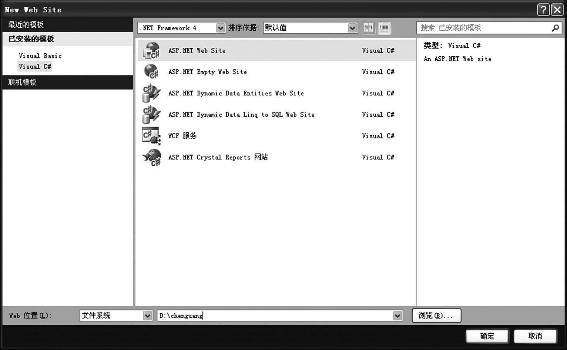The height and width of the screenshot is (350, 567).
Task: Click Visual C# in the WCF 服务 row
Action: [x=378, y=136]
